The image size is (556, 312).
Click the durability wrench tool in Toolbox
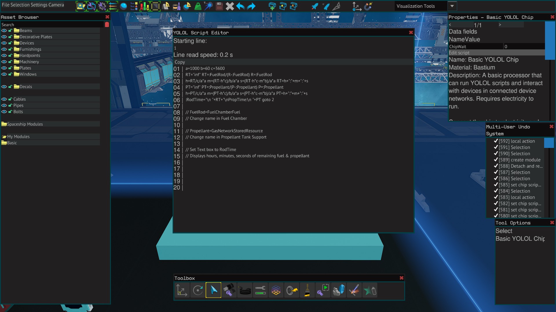[x=260, y=290]
